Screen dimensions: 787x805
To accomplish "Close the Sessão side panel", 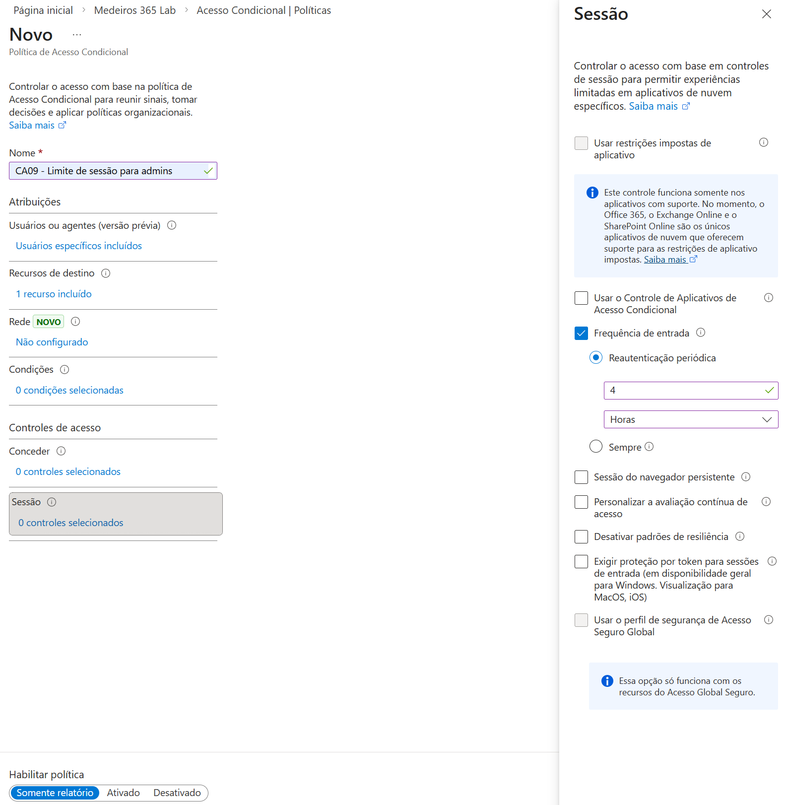I will click(x=767, y=14).
